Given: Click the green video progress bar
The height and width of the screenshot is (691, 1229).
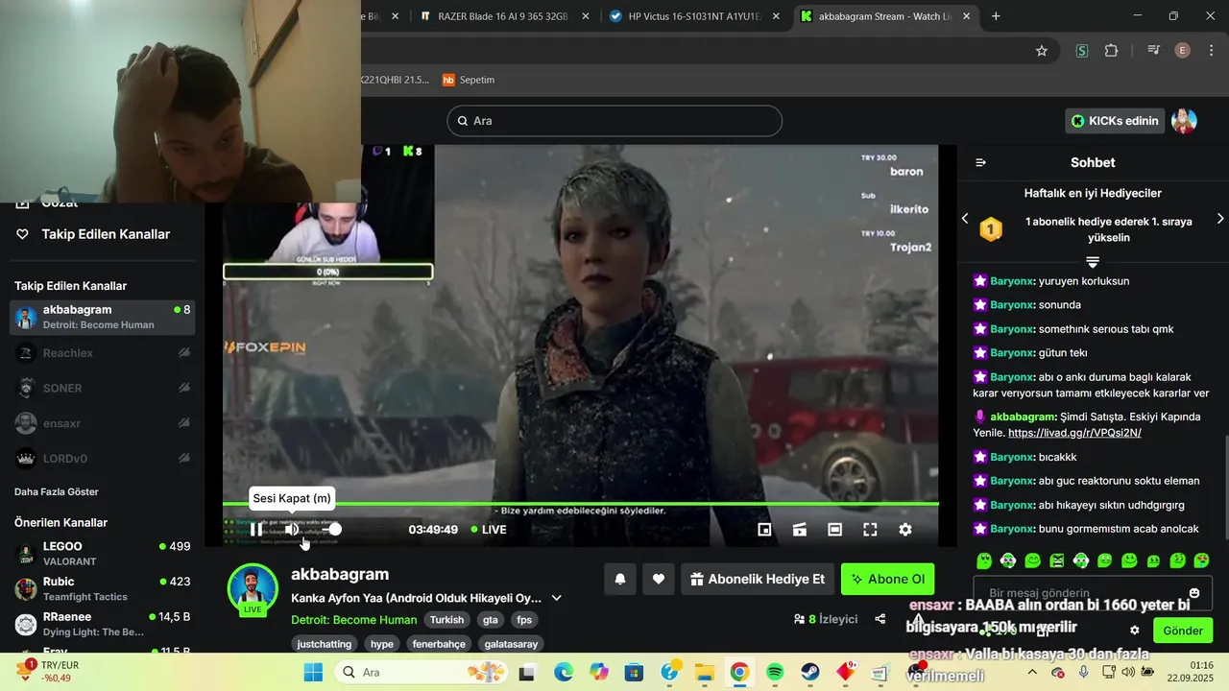Looking at the screenshot, I should (581, 504).
